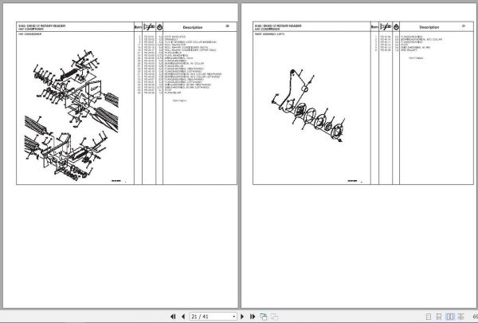Go to the previous page
Screen dimensions: 478x323
(183, 317)
